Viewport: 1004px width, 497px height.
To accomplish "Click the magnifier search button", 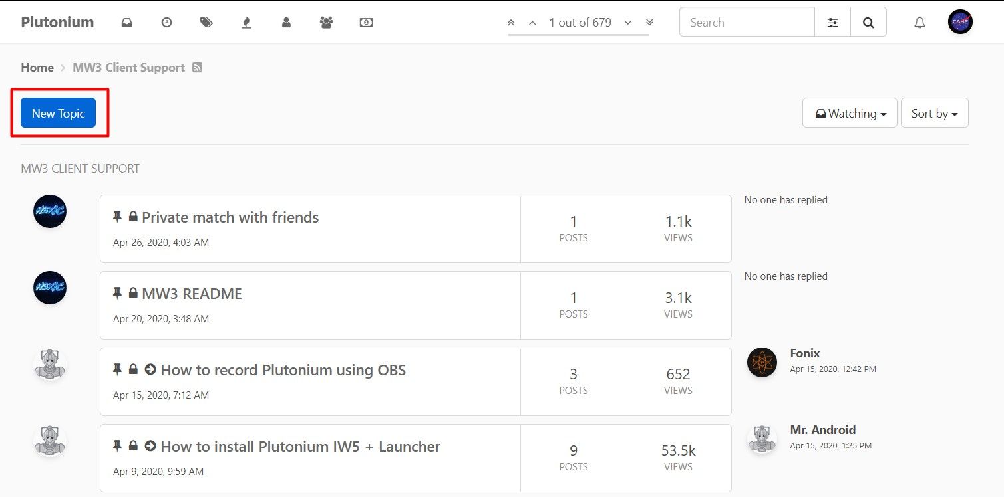I will (868, 22).
